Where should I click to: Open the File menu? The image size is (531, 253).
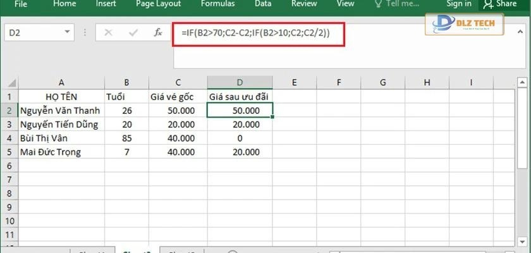[x=21, y=4]
